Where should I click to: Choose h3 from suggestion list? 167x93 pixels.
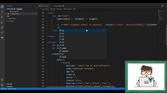point(82,36)
